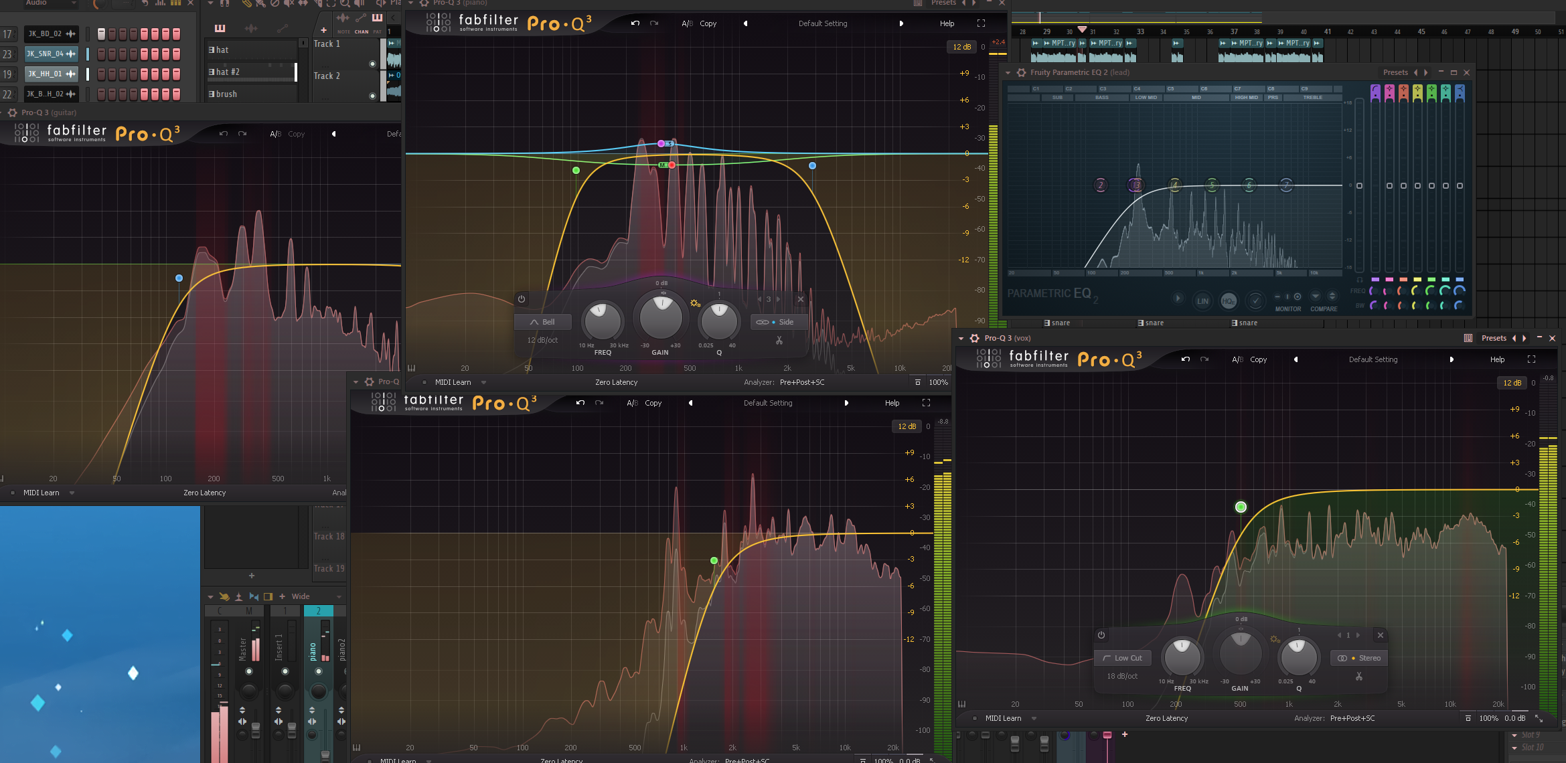The width and height of the screenshot is (1566, 763).
Task: Click the full screen icon in Pro-Q 3 (vox)
Action: pyautogui.click(x=1531, y=359)
